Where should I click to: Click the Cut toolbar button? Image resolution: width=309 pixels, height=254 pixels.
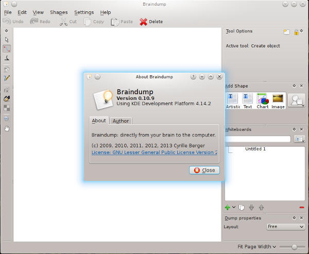[68, 22]
